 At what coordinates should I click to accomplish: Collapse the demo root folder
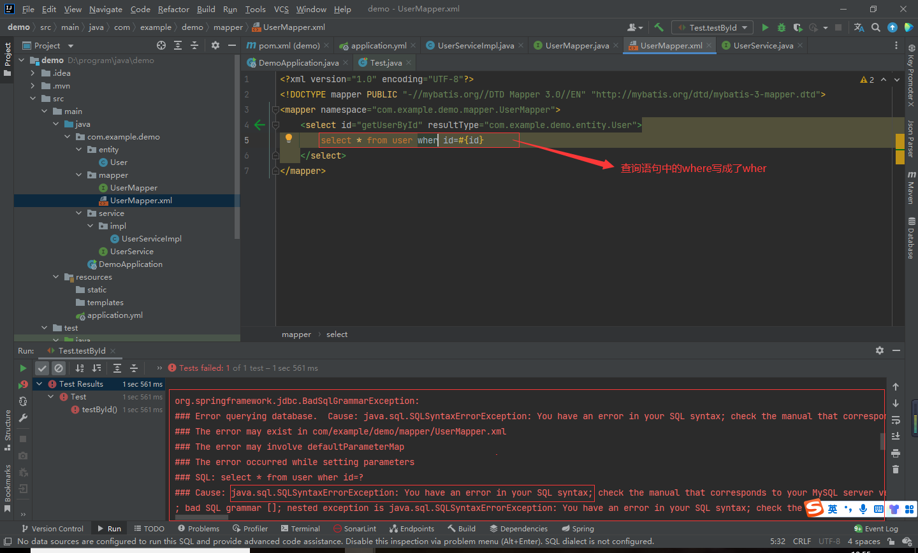pos(21,60)
